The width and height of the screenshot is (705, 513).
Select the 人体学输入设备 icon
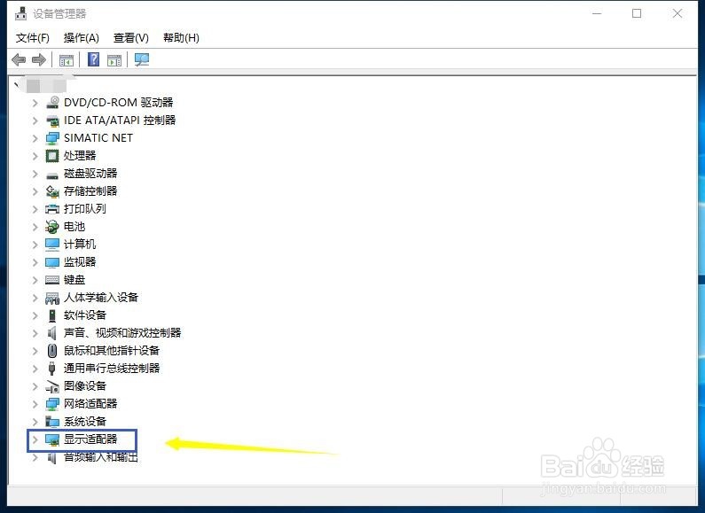(52, 298)
